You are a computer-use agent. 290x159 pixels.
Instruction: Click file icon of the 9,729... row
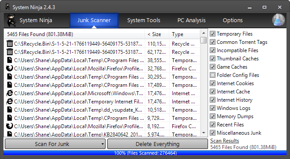click(x=10, y=118)
